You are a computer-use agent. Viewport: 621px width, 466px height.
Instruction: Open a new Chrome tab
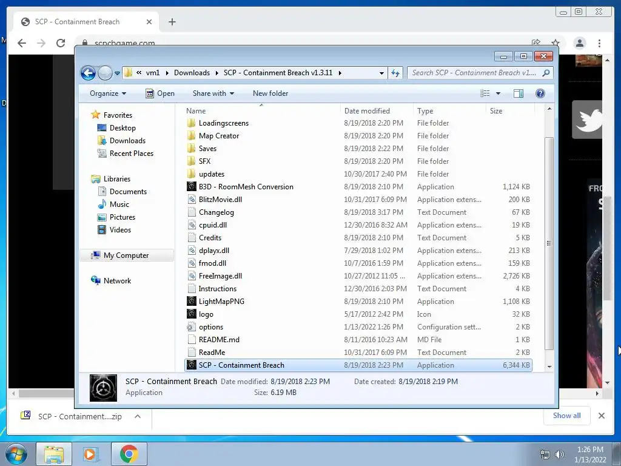coord(172,22)
